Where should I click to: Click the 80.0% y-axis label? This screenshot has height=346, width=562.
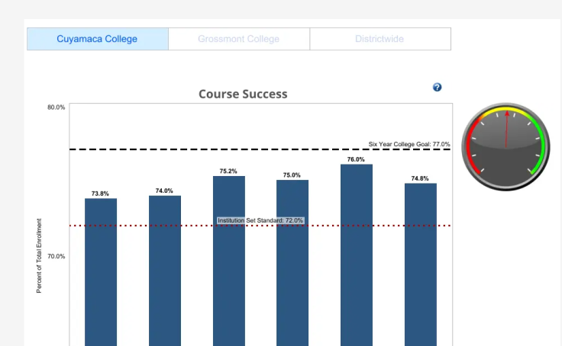coord(57,107)
